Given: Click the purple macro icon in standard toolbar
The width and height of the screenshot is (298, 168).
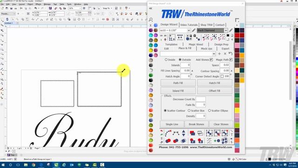Looking at the screenshot, I should pos(50,8).
